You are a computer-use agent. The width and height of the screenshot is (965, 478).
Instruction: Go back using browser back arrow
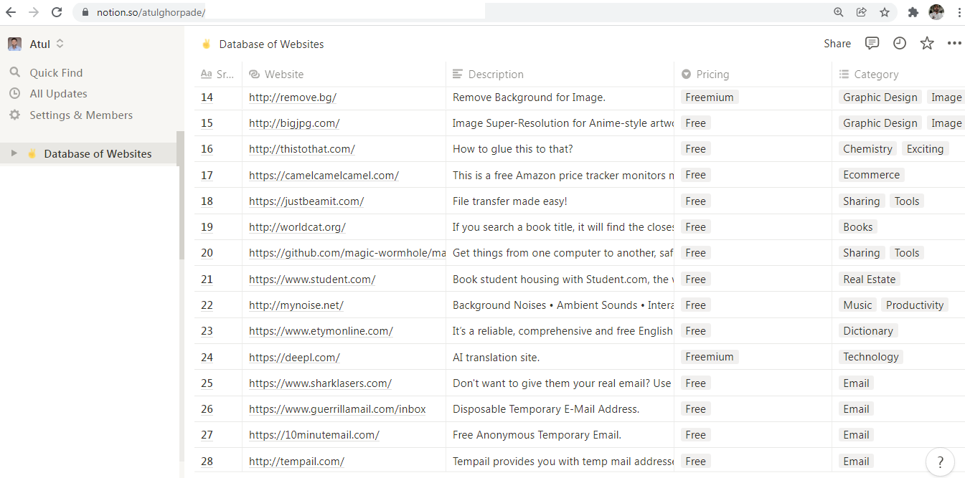pyautogui.click(x=11, y=12)
